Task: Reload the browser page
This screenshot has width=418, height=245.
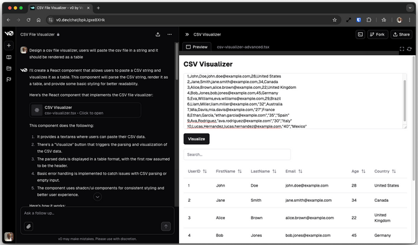Action: point(29,20)
